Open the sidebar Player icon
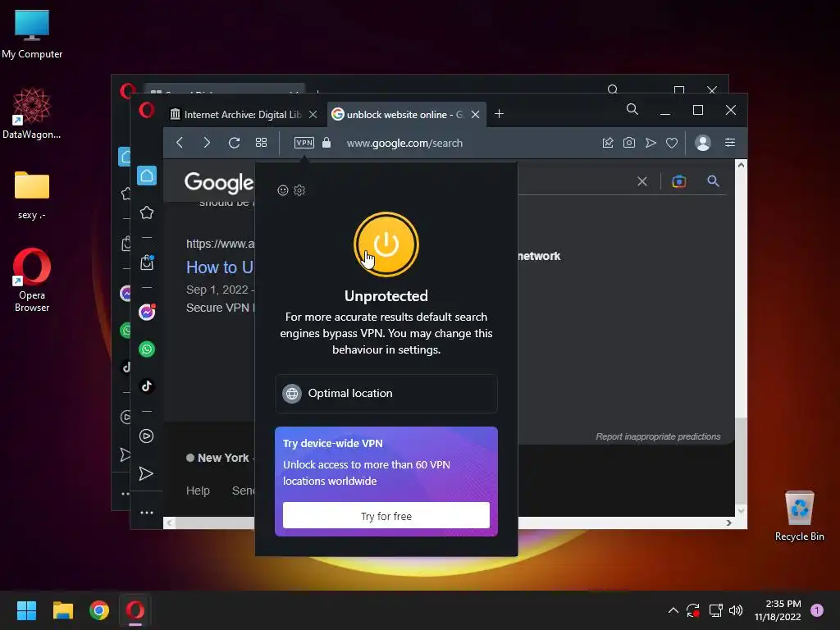 [x=146, y=436]
